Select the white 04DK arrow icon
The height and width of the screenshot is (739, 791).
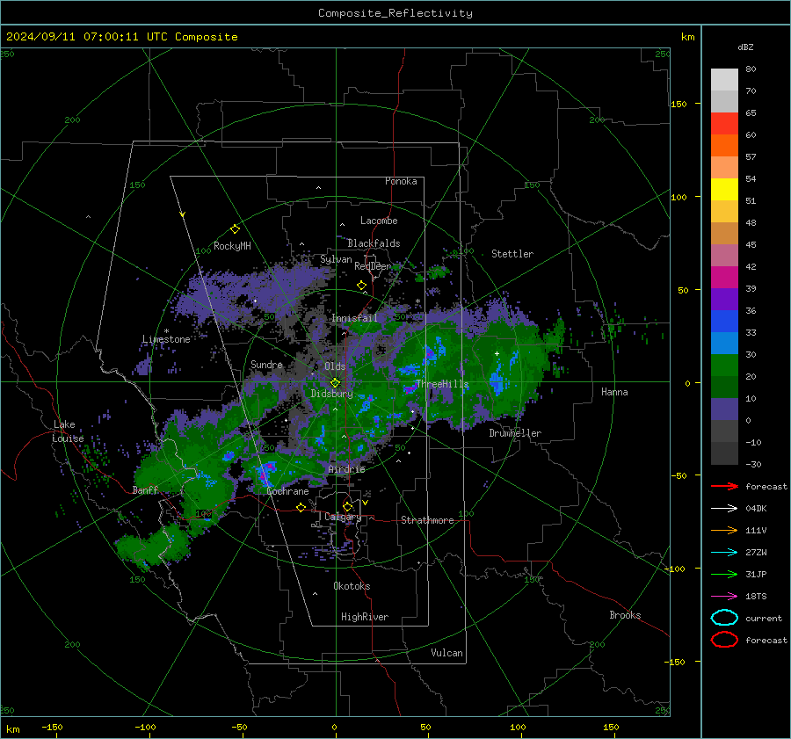tap(724, 509)
